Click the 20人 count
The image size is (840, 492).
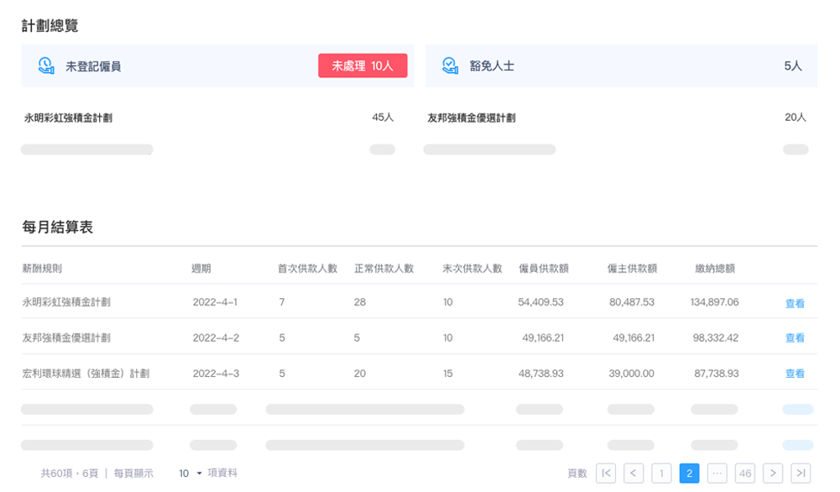click(795, 118)
